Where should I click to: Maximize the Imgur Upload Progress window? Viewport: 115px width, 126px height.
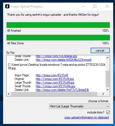pyautogui.click(x=95, y=6)
